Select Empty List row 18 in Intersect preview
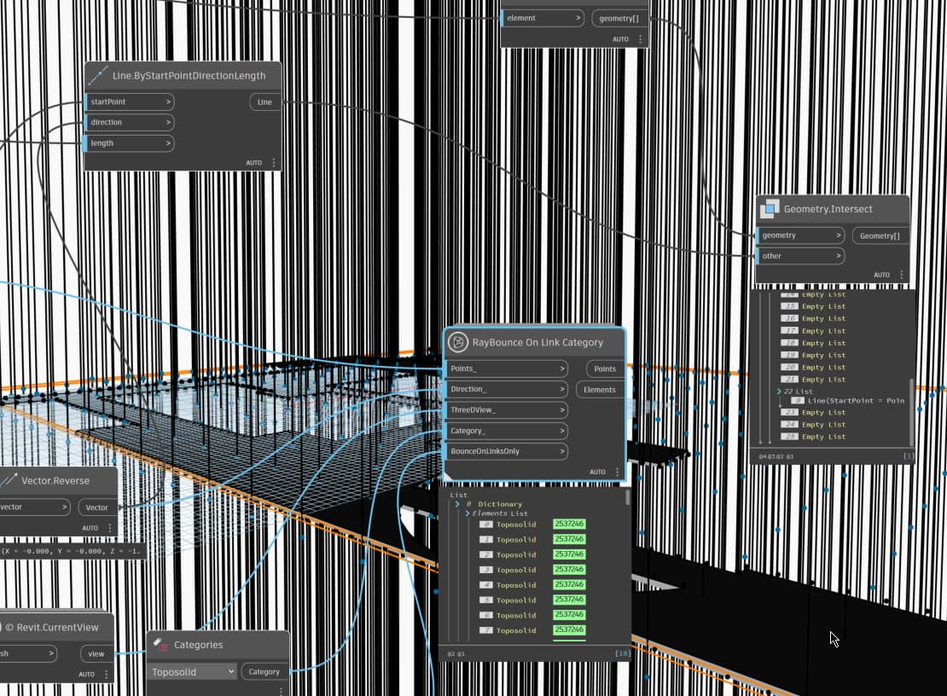The height and width of the screenshot is (696, 947). 814,343
